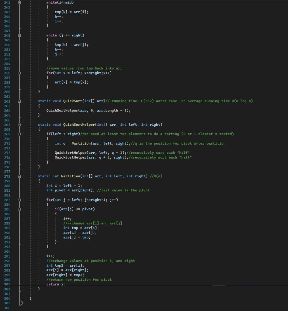Collapse the fold on the for loop line 283

pyautogui.click(x=19, y=200)
